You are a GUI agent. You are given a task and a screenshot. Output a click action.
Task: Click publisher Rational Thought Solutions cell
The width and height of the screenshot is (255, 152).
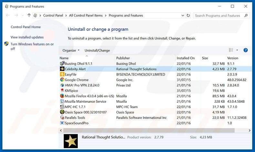[x=136, y=69]
